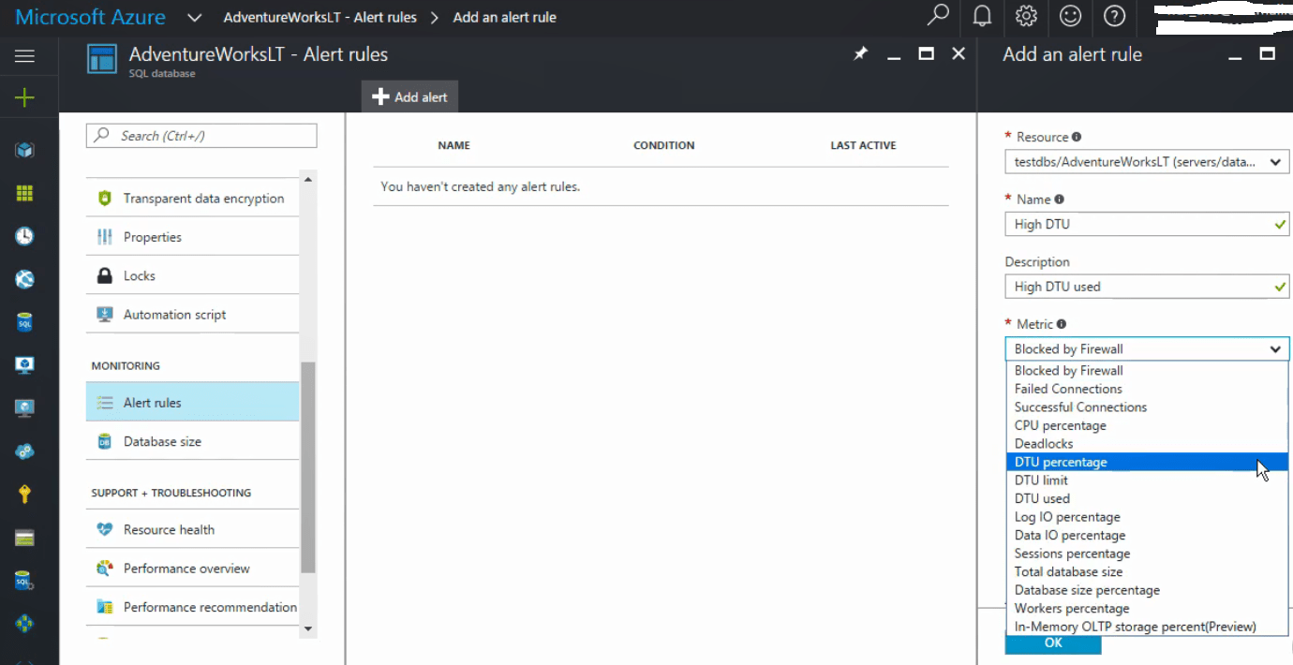Choose Log IO percentage metric option
Image resolution: width=1293 pixels, height=665 pixels.
tap(1147, 517)
